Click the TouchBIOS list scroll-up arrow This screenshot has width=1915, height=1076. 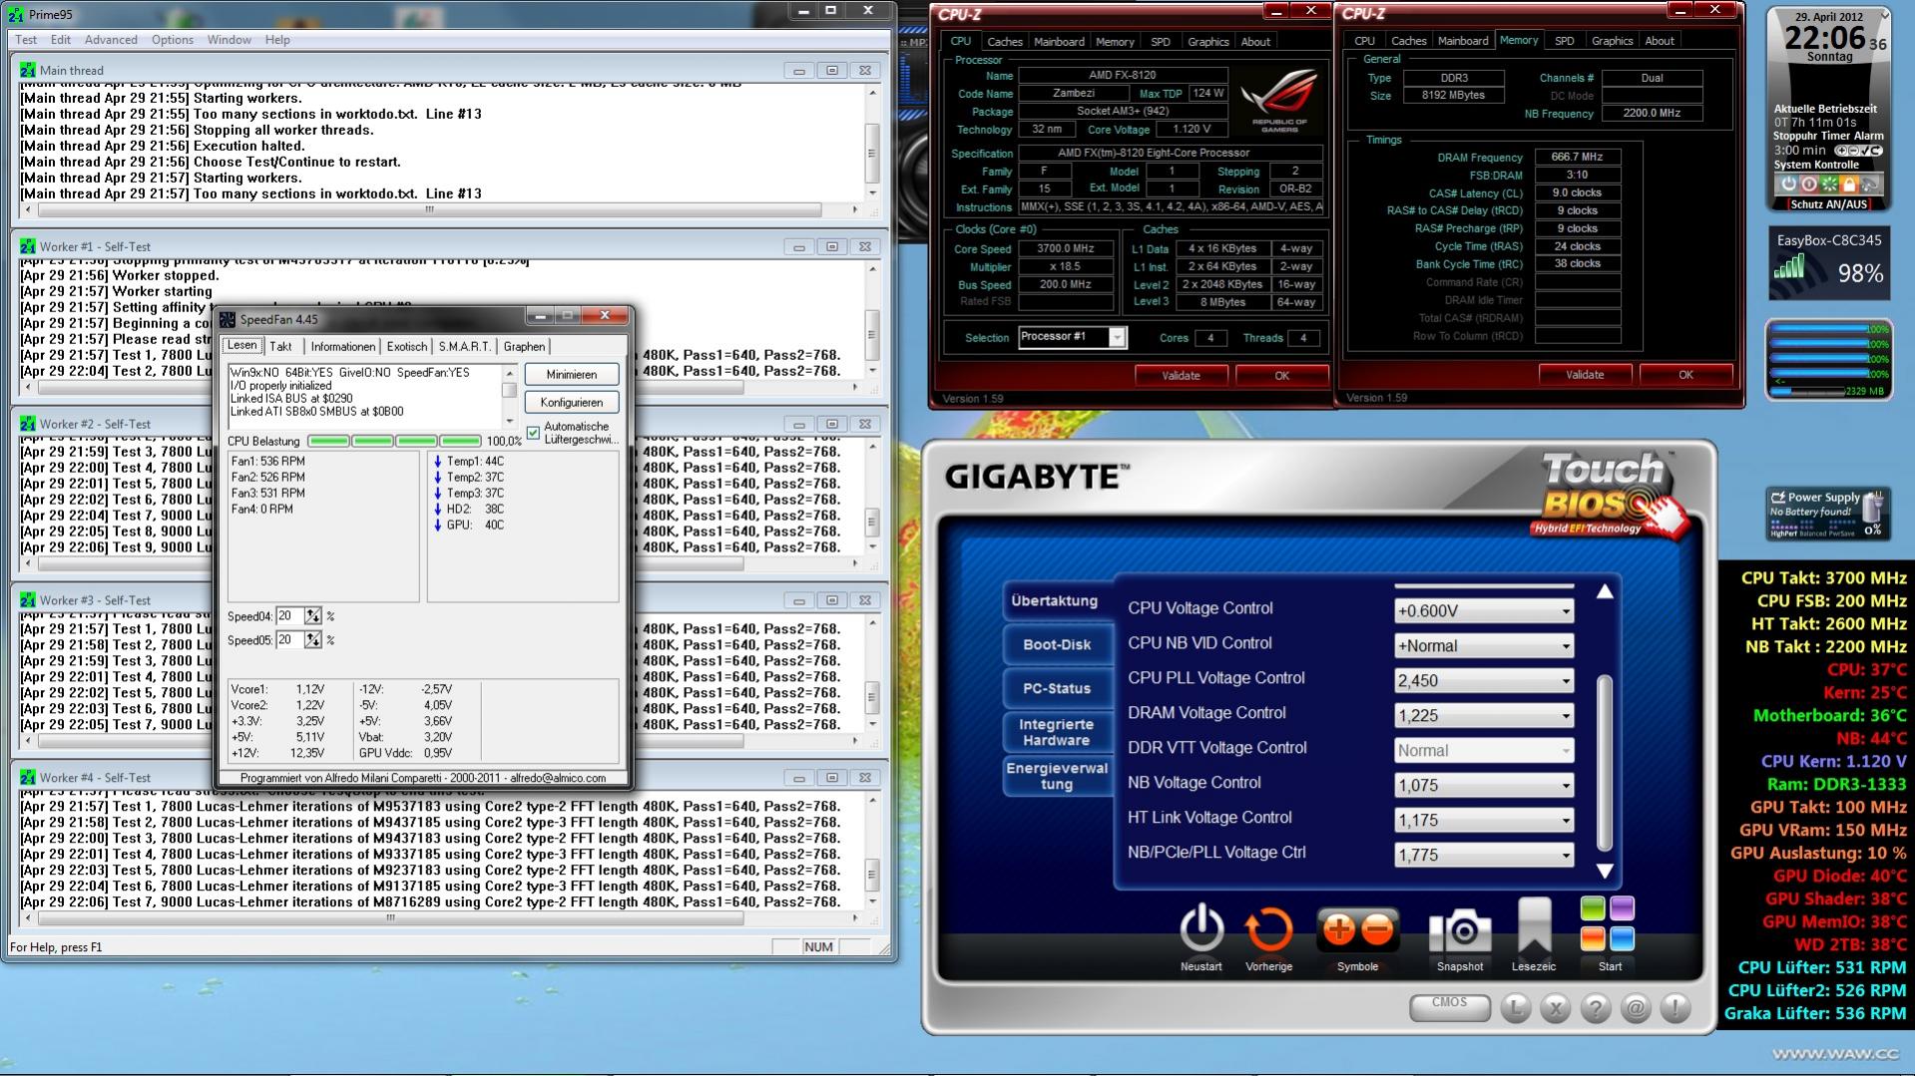point(1605,591)
